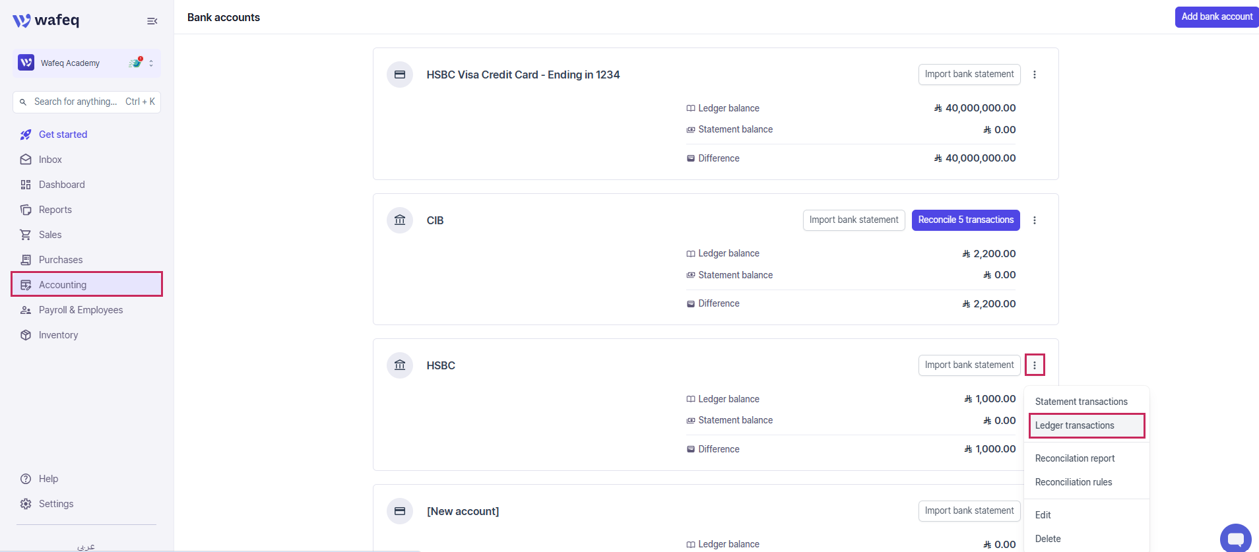Select Ledger transactions from menu
The height and width of the screenshot is (552, 1259).
pos(1087,425)
